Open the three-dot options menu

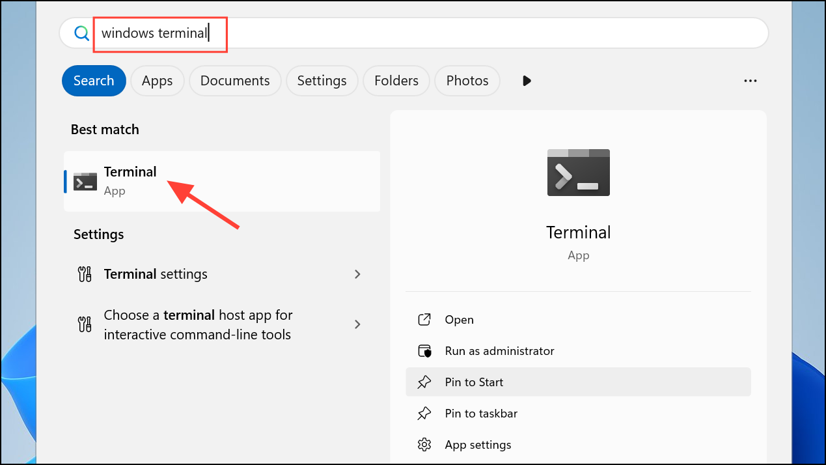(x=750, y=81)
